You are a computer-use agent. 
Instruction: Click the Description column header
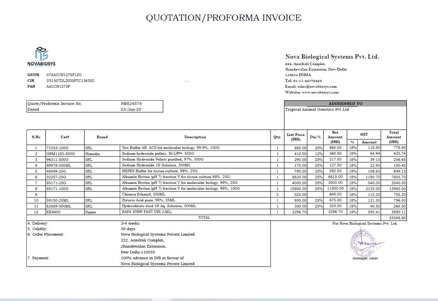195,137
